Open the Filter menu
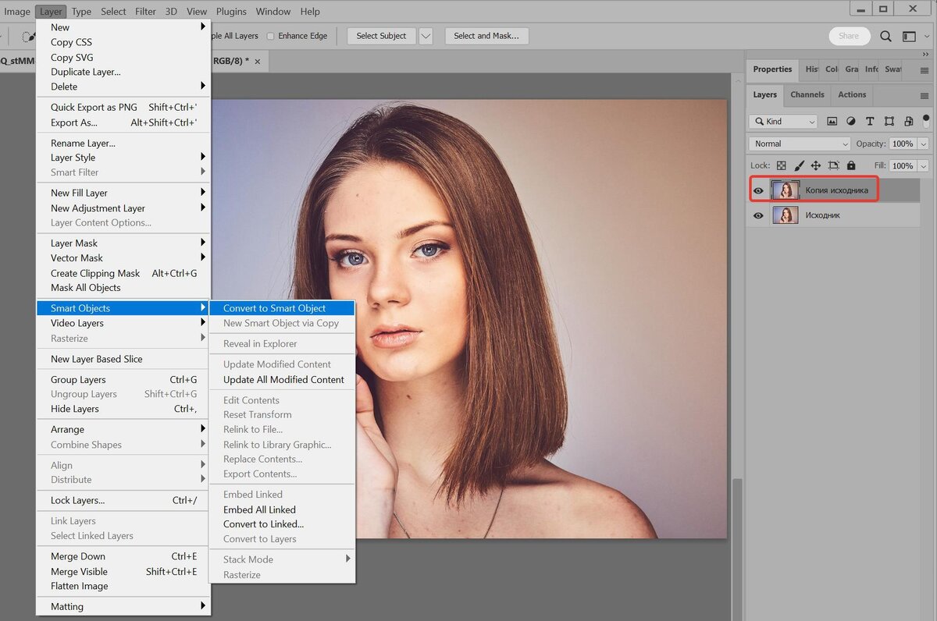937x621 pixels. click(x=145, y=12)
